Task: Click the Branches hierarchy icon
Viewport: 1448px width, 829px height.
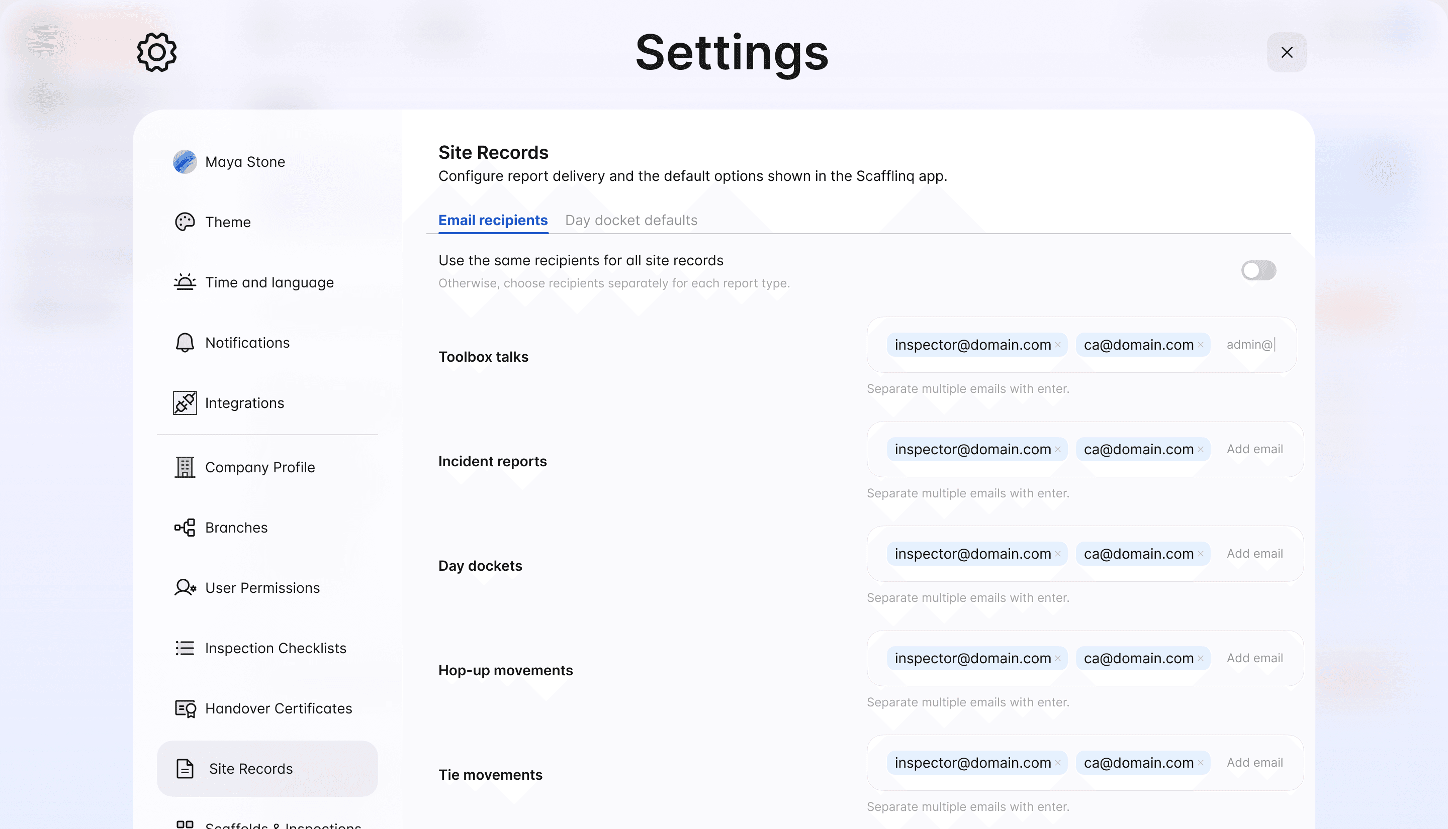Action: click(185, 528)
